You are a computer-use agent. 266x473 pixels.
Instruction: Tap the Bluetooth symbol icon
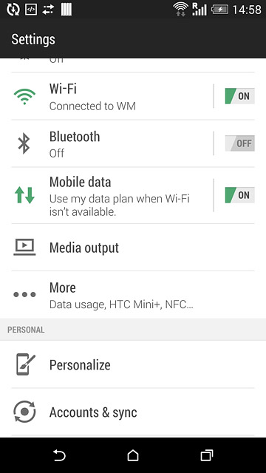pos(24,143)
